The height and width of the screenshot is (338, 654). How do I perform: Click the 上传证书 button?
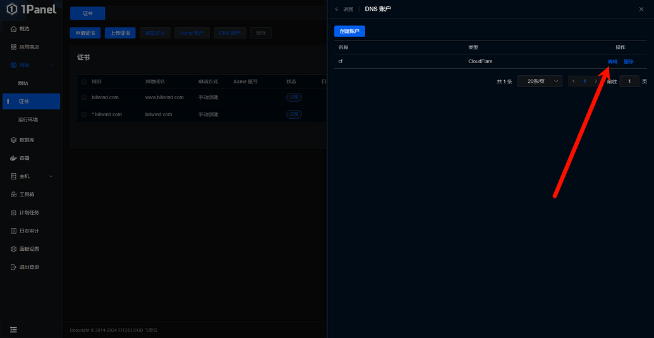point(120,33)
